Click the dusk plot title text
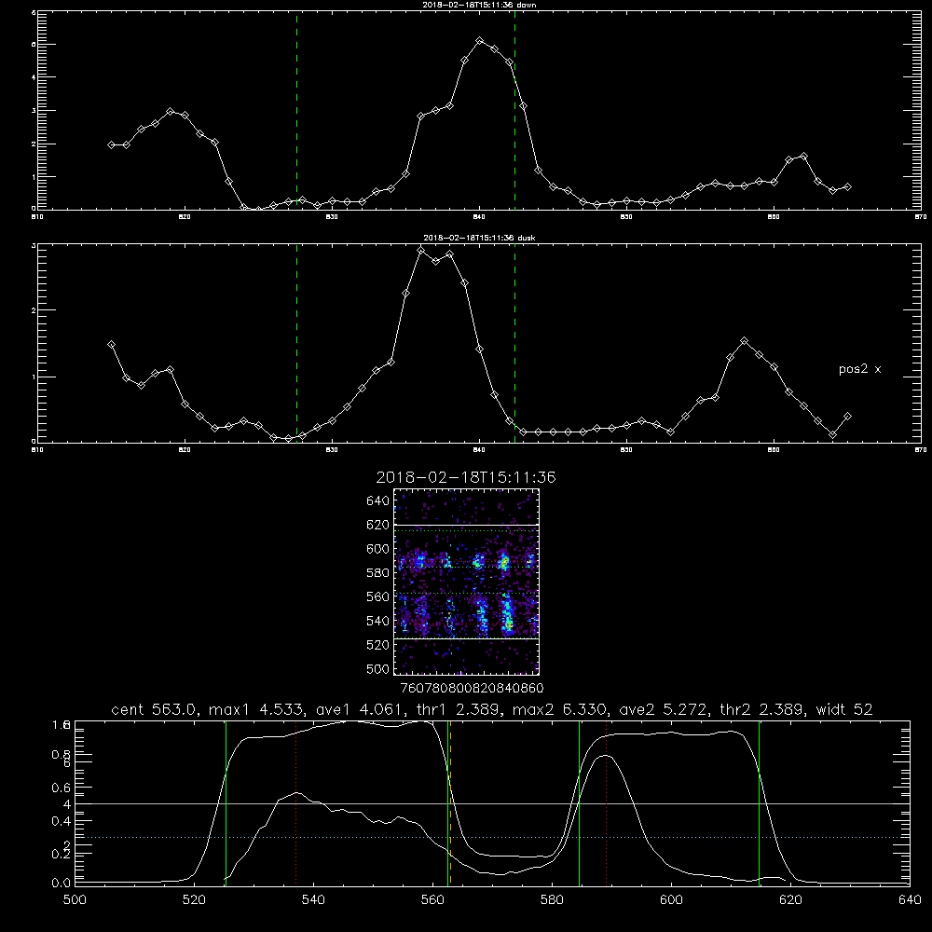The image size is (932, 932). [479, 238]
